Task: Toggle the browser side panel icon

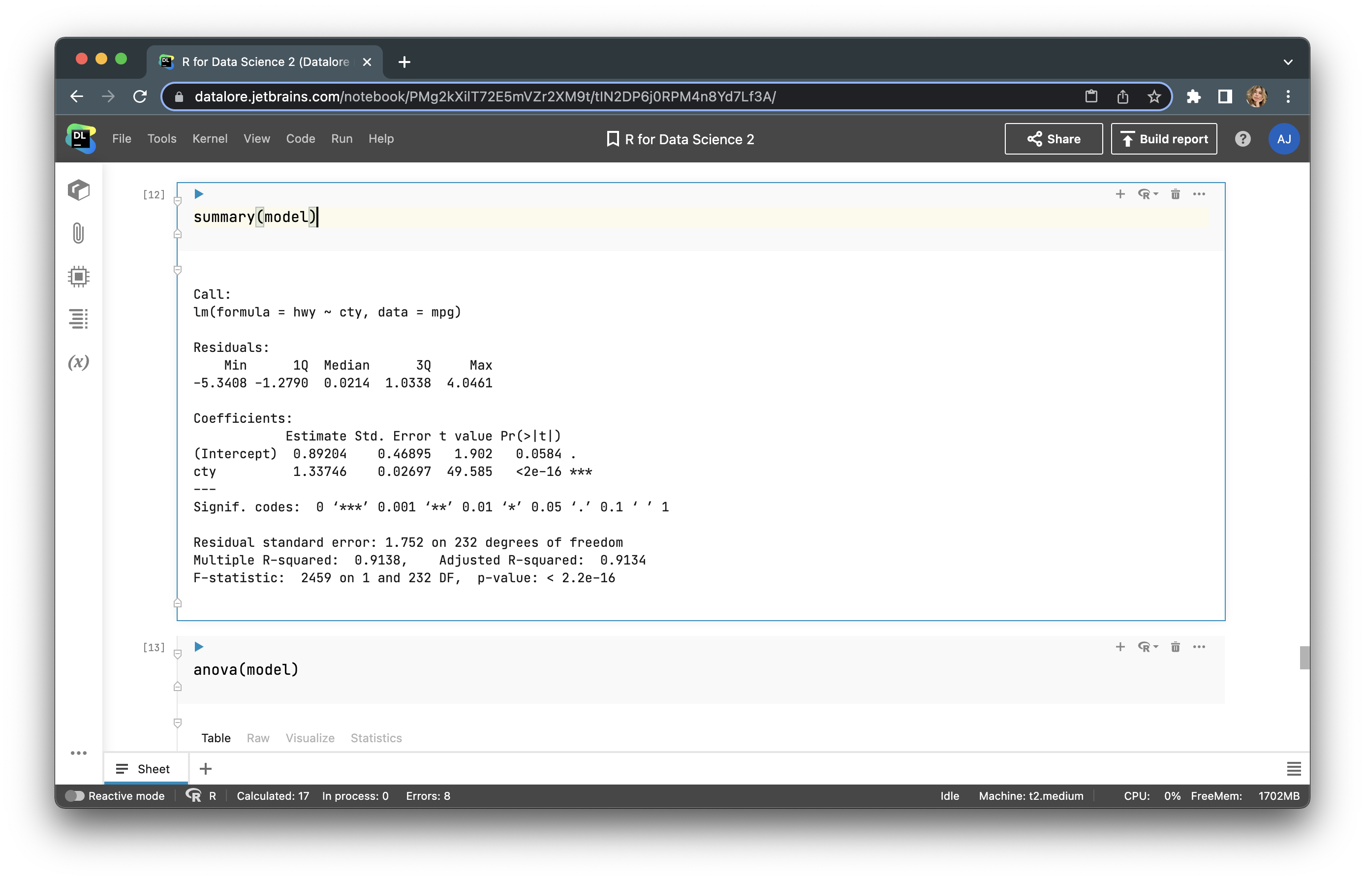Action: click(x=1224, y=96)
